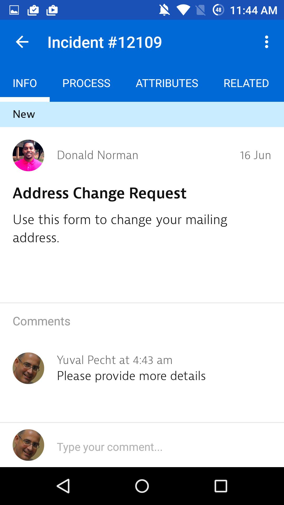Tap the image notification icon in status bar
The image size is (284, 505).
pyautogui.click(x=14, y=10)
